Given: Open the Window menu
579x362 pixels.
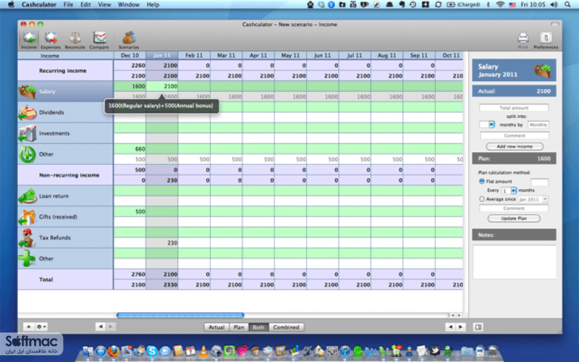Looking at the screenshot, I should [129, 5].
